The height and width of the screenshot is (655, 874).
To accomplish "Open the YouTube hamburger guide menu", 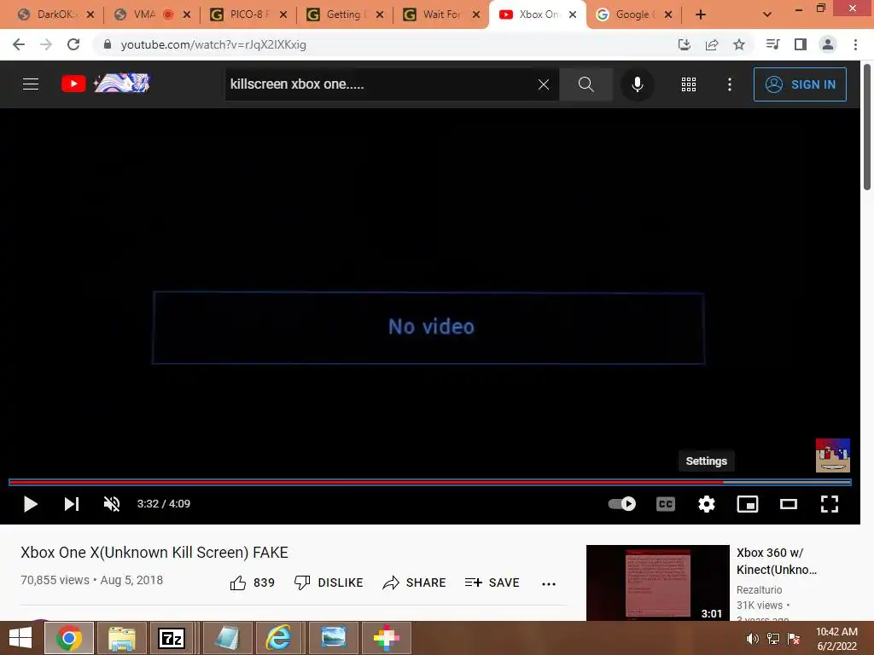I will 31,84.
